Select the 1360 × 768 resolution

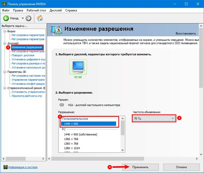point(71,144)
